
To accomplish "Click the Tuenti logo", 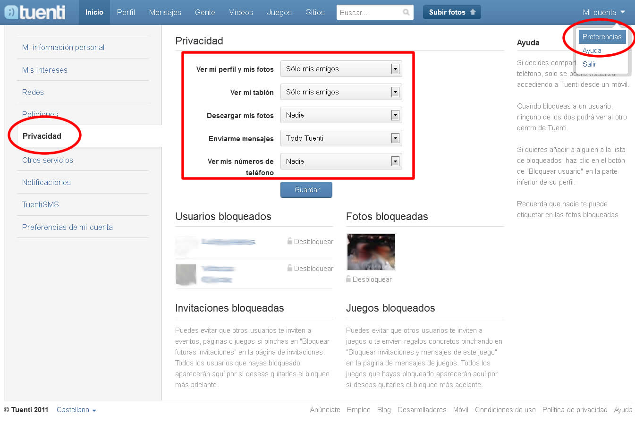I will (35, 12).
